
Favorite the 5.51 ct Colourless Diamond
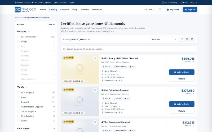[95, 90]
